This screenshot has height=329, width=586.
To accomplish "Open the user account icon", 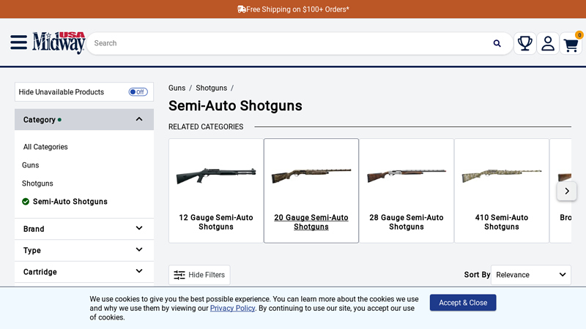I will tap(548, 43).
